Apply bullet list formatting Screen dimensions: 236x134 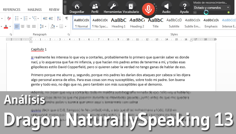point(17,18)
